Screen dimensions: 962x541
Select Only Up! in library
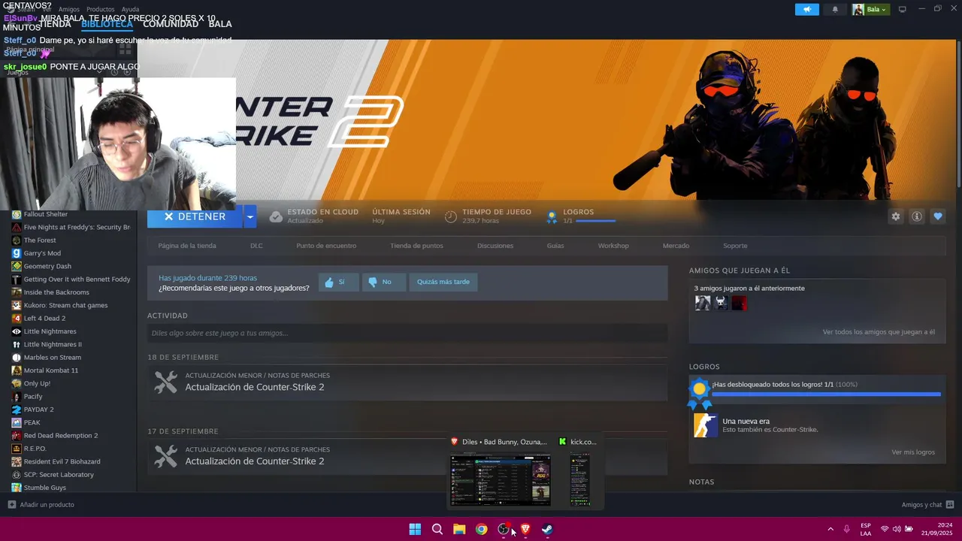[x=37, y=383]
